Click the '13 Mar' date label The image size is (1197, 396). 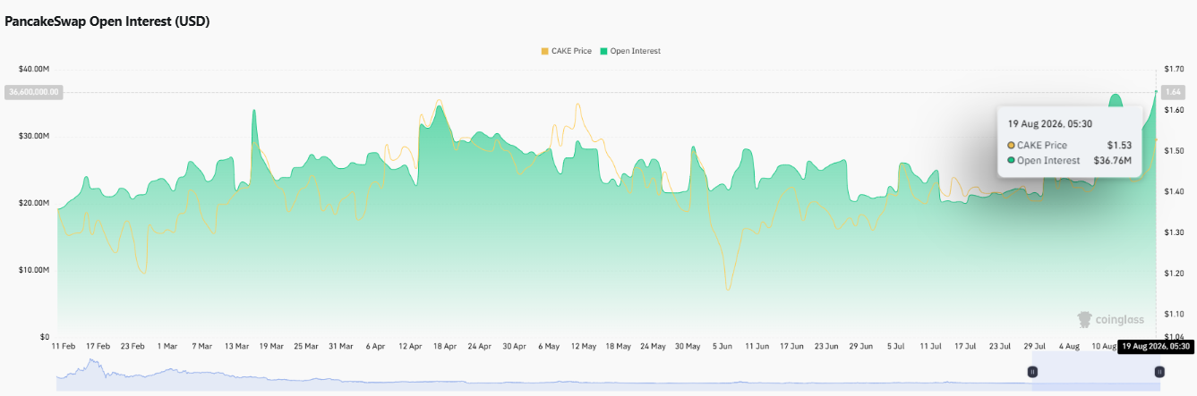[237, 345]
